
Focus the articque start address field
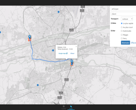[123, 9]
